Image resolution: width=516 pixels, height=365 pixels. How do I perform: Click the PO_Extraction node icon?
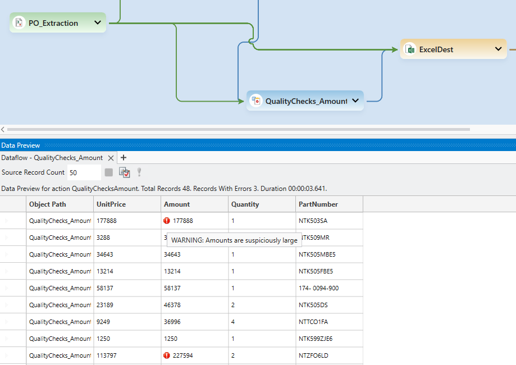[x=19, y=22]
